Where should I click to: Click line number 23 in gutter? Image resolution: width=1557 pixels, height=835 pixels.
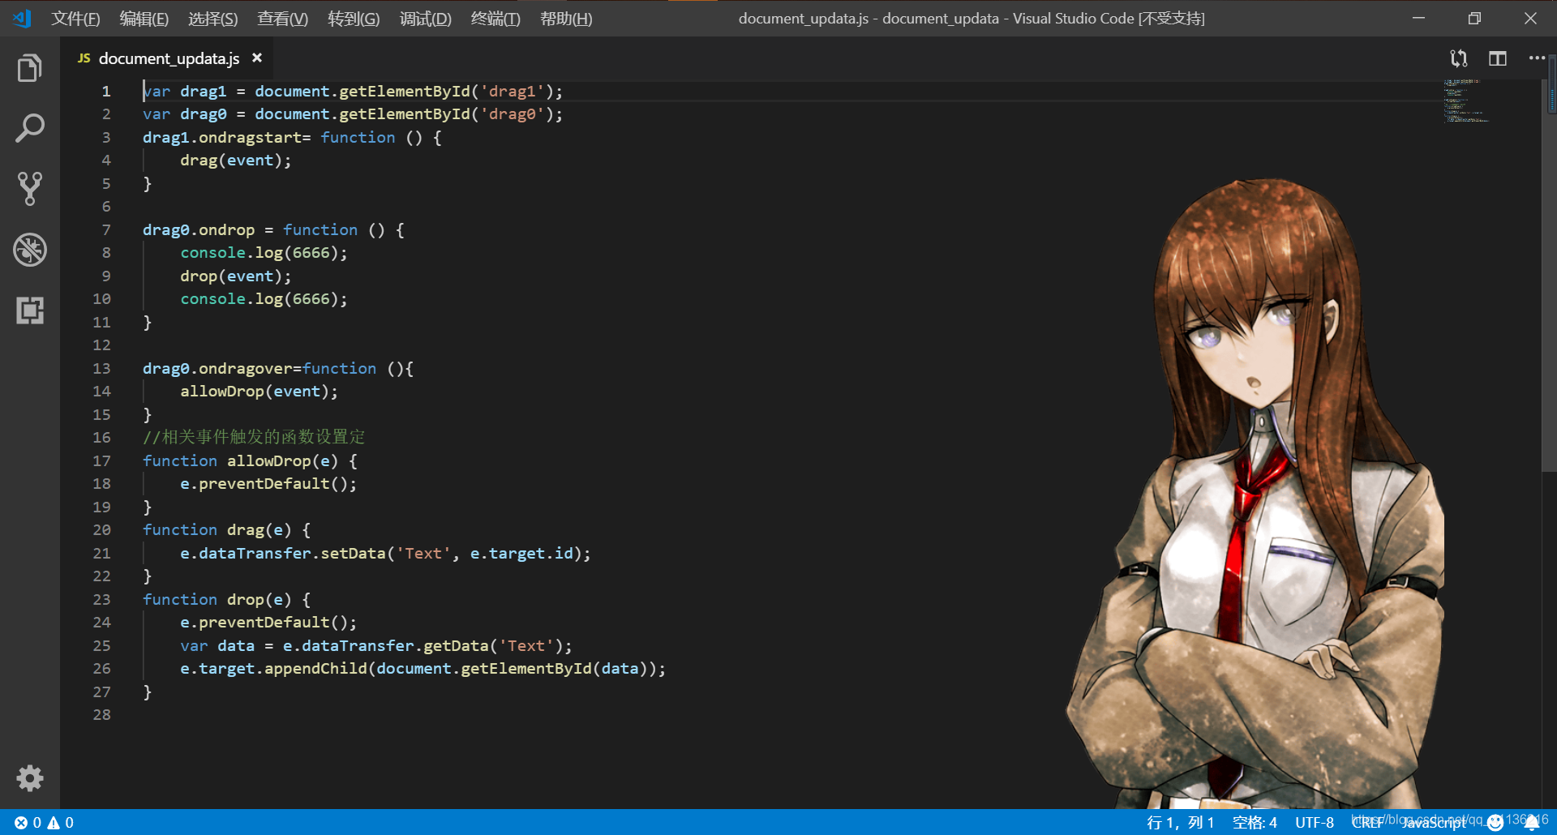(101, 600)
